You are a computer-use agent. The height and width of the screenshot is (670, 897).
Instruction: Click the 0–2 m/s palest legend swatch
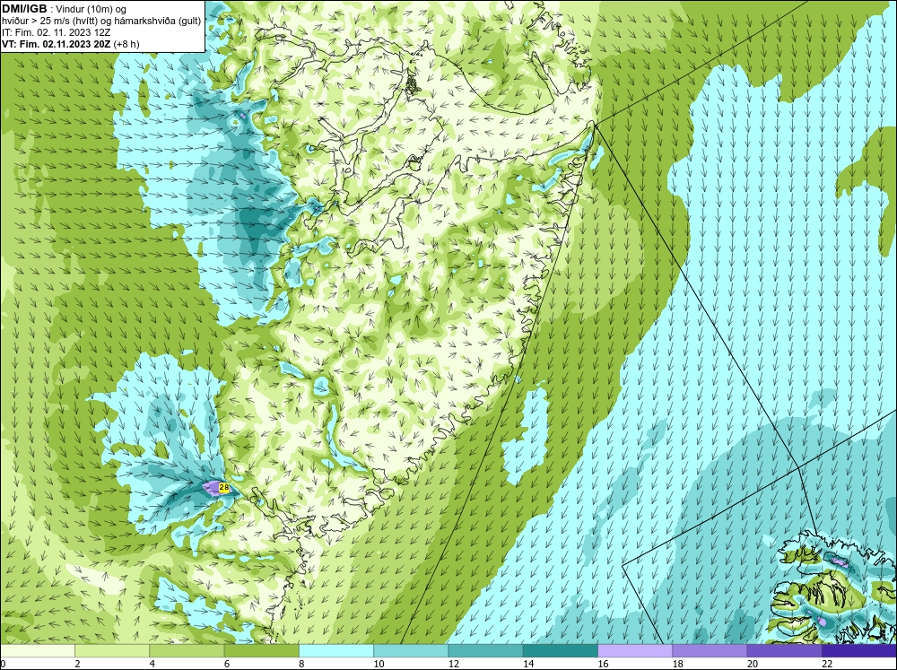(38, 651)
